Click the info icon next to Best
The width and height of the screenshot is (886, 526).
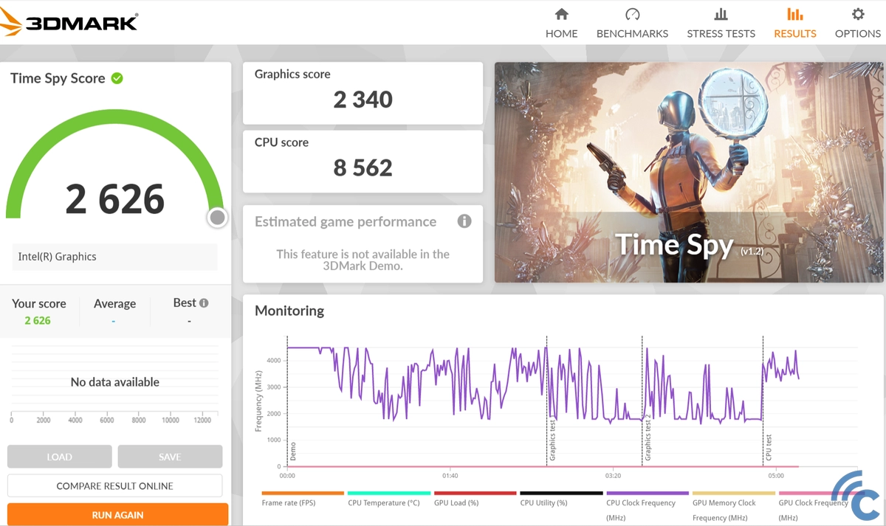click(204, 302)
